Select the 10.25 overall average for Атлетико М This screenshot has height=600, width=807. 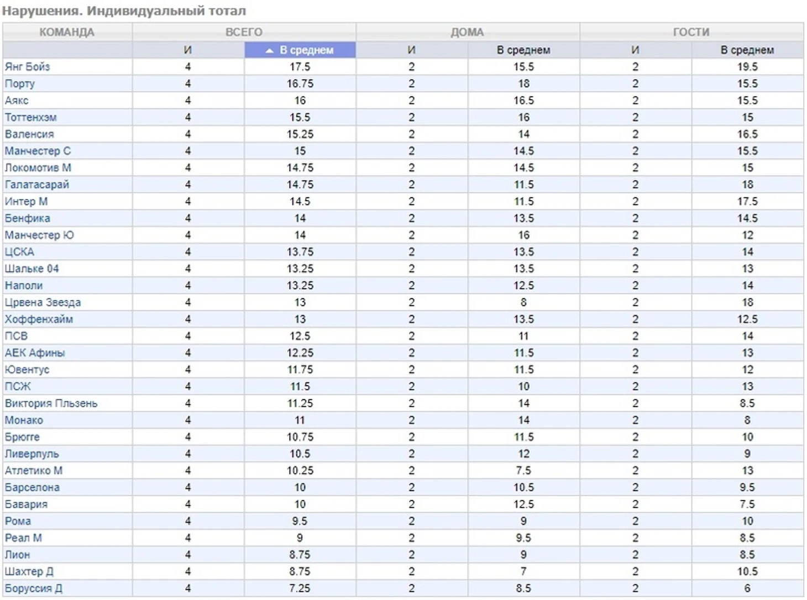pos(300,471)
